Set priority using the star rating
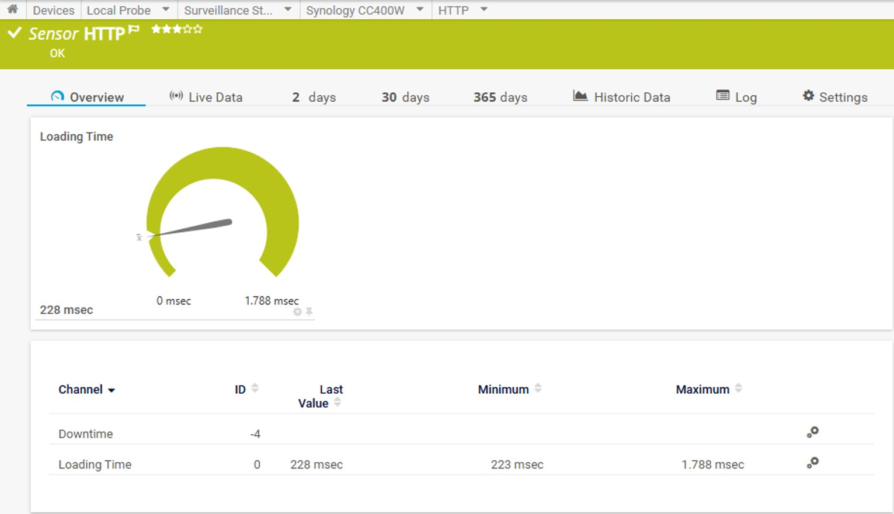Image resolution: width=894 pixels, height=514 pixels. [x=176, y=29]
